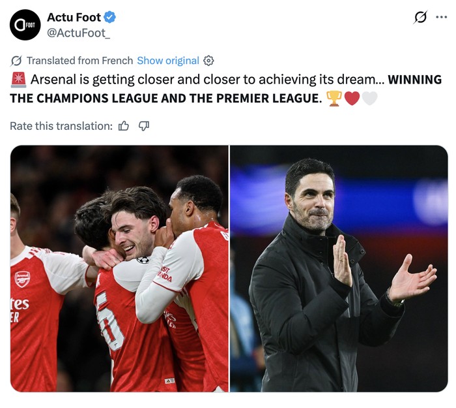Viewport: 456px width, 408px height.
Task: Rate translation with thumbs down
Action: tap(144, 126)
